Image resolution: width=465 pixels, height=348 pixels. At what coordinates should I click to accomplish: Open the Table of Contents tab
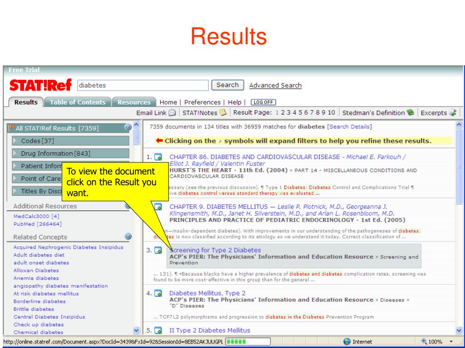pyautogui.click(x=77, y=102)
